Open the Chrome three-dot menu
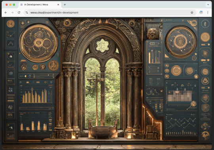 tap(208, 12)
